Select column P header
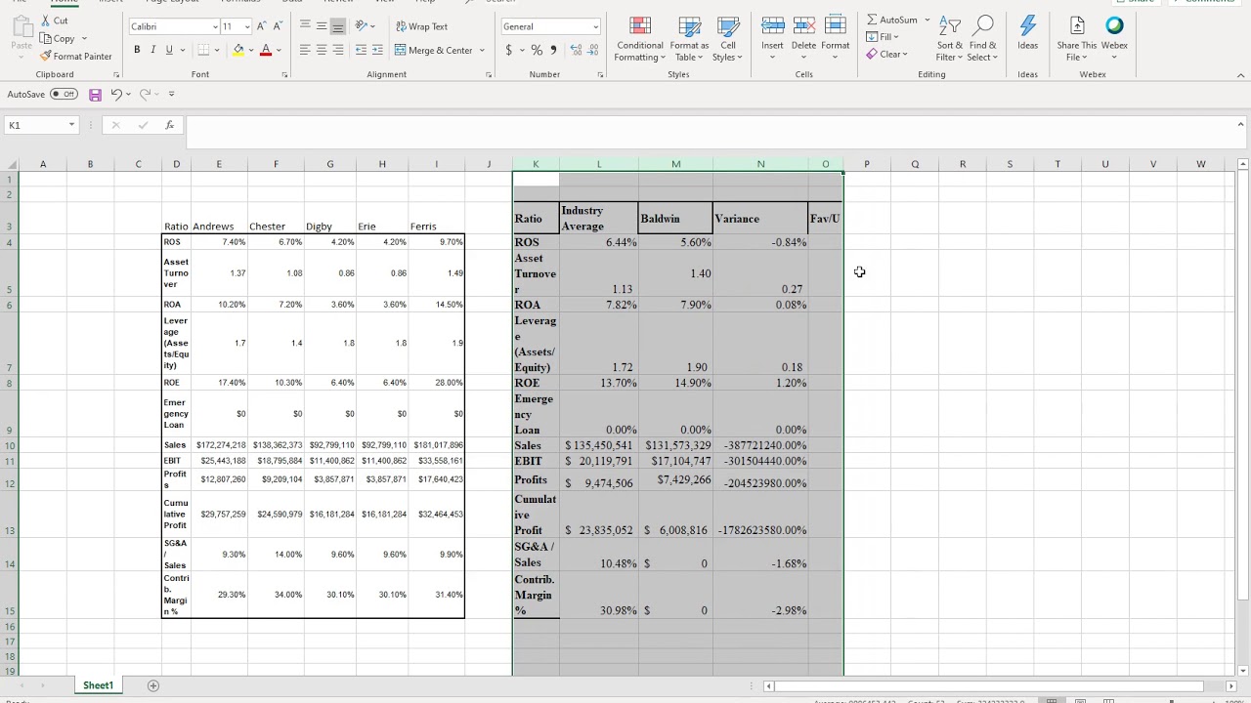The image size is (1251, 703). click(x=866, y=164)
